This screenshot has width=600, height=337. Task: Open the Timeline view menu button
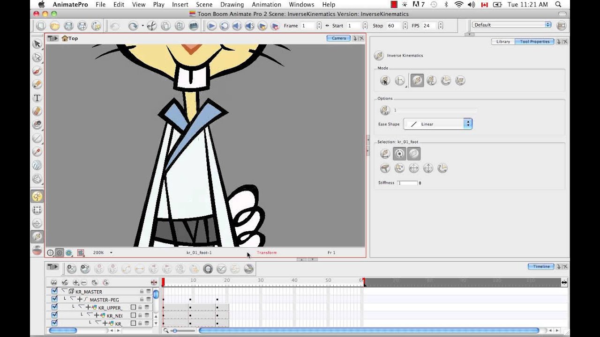pyautogui.click(x=53, y=267)
